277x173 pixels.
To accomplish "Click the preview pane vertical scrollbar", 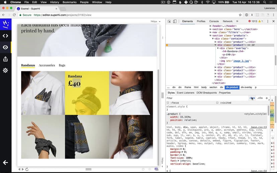I will (x=158, y=117).
